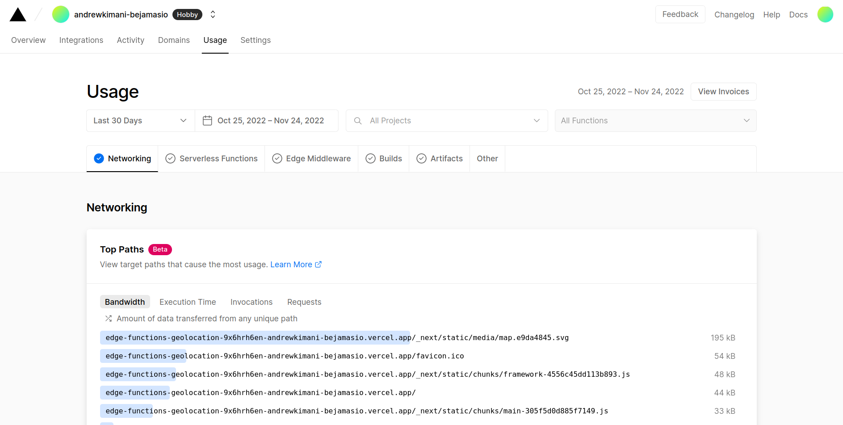Open the Domains tab
The image size is (843, 425).
click(174, 40)
